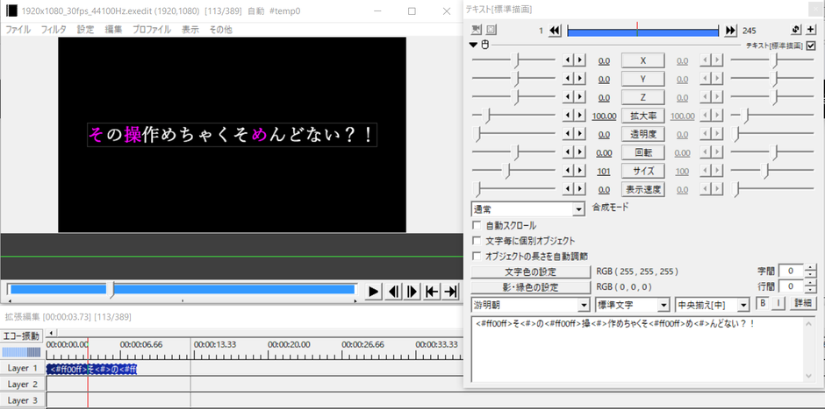Open the 設定 menu
Screen dimensions: 825x409
[x=86, y=30]
